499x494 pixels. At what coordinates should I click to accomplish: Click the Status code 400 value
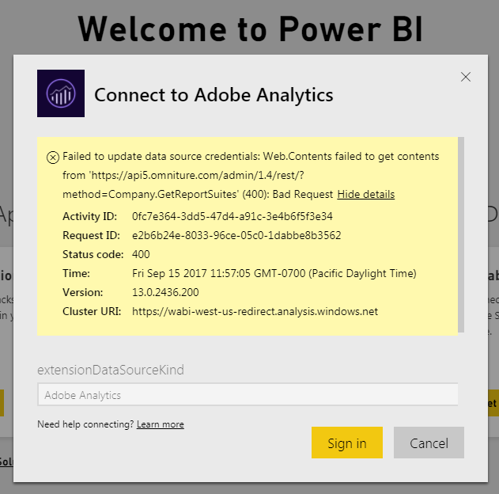[141, 254]
